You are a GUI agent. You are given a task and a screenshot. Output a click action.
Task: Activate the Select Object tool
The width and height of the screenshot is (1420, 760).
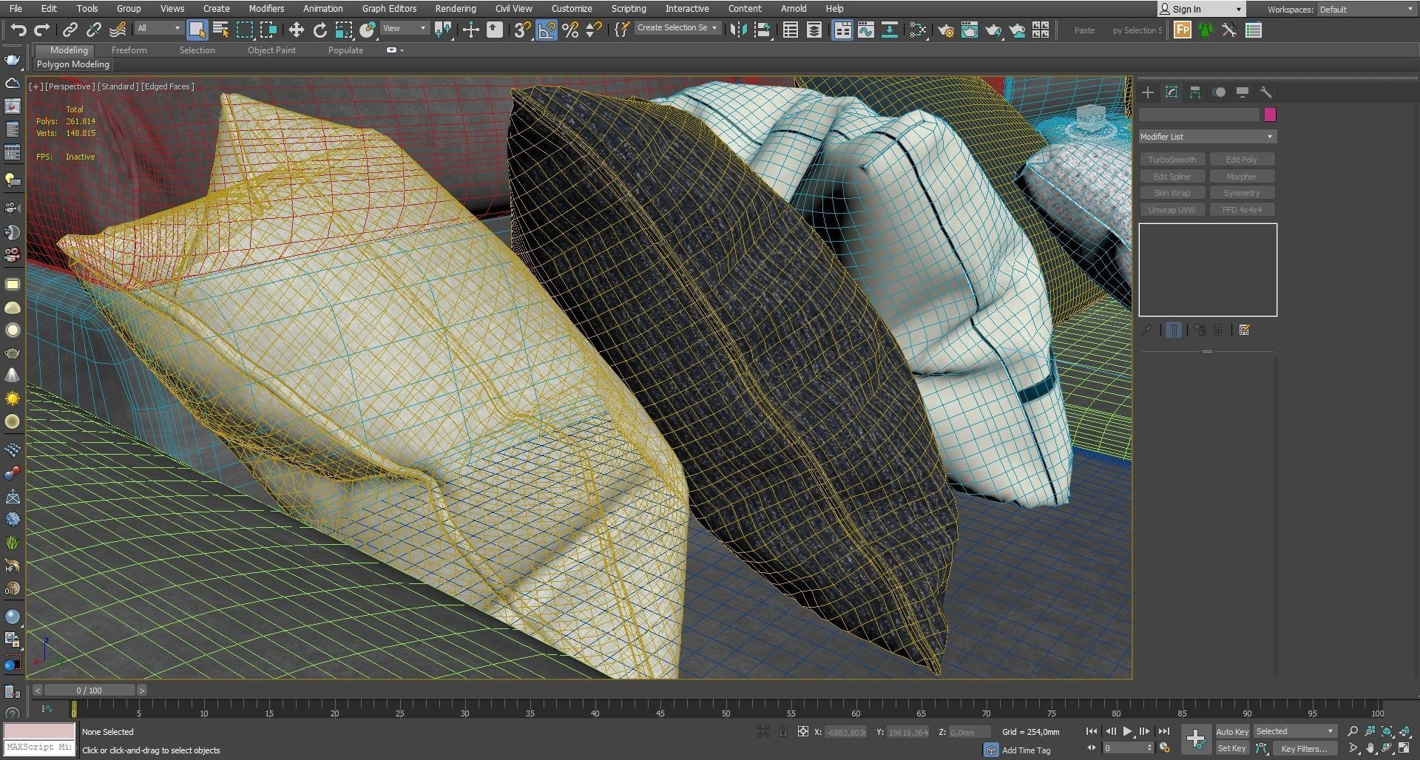197,30
